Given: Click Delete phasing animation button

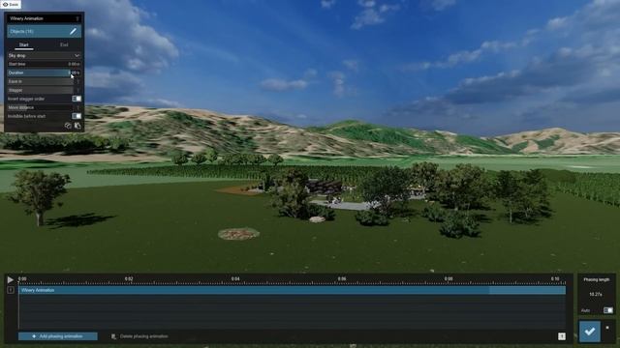Looking at the screenshot, I should point(139,336).
